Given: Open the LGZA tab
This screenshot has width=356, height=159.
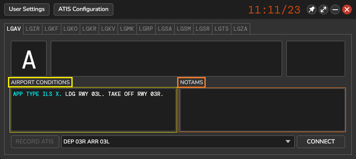Looking at the screenshot, I should coord(241,29).
